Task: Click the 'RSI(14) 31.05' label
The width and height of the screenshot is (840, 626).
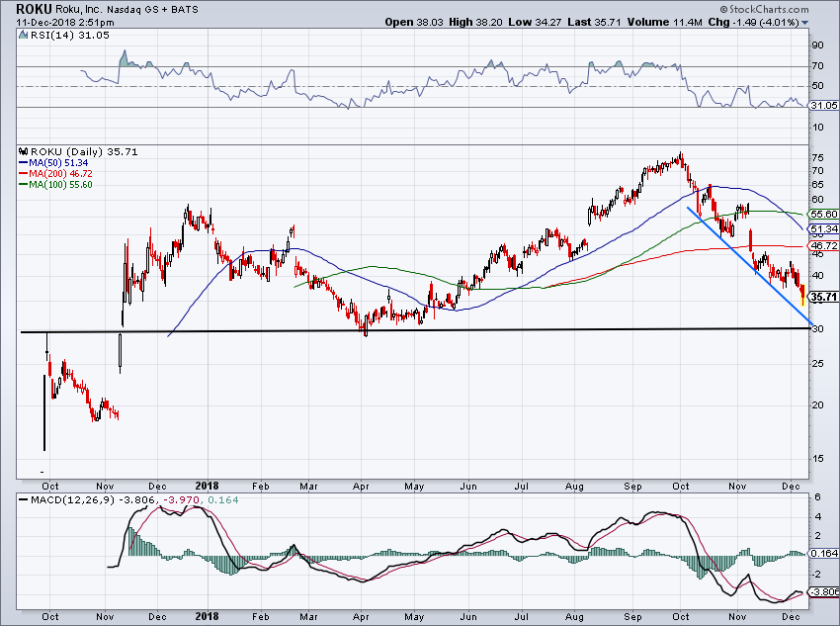Action: [69, 36]
